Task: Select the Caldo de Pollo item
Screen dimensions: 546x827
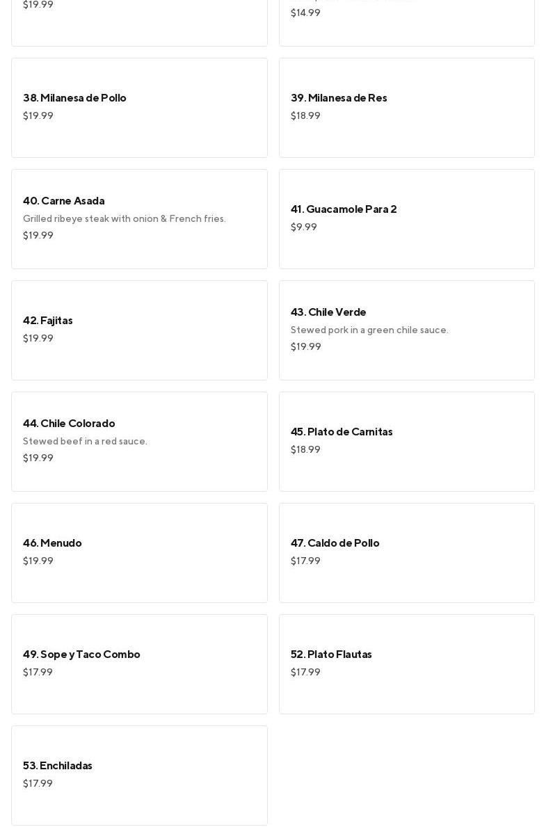Action: (335, 543)
